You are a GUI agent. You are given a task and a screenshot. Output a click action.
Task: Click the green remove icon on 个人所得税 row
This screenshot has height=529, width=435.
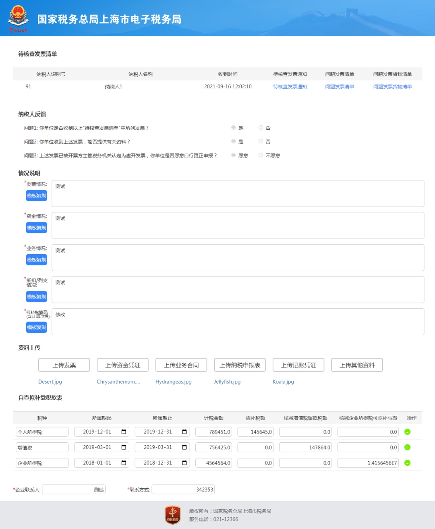[x=407, y=432]
